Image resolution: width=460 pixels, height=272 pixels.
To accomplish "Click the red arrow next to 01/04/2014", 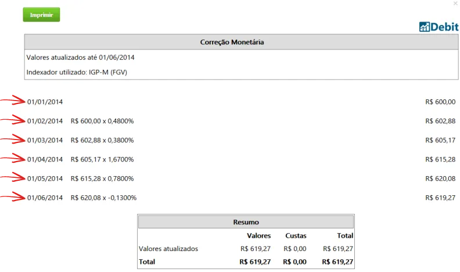I will (x=12, y=159).
